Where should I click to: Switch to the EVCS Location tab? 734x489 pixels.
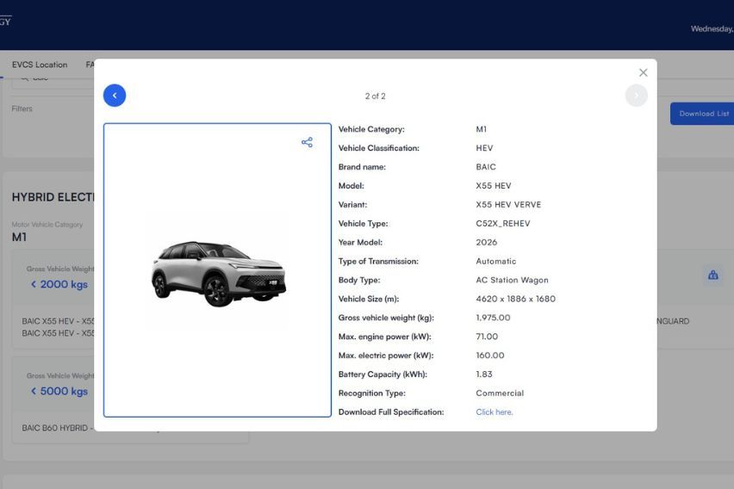tap(40, 65)
